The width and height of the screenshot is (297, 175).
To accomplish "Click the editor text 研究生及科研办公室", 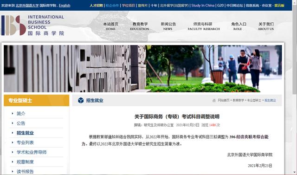I will (x=159, y=125).
